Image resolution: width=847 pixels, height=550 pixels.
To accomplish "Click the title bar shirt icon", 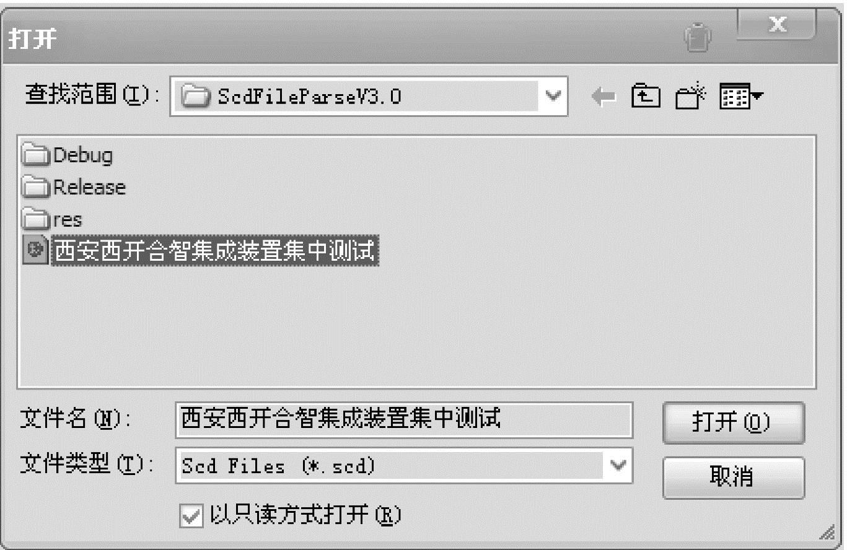I will coord(696,37).
